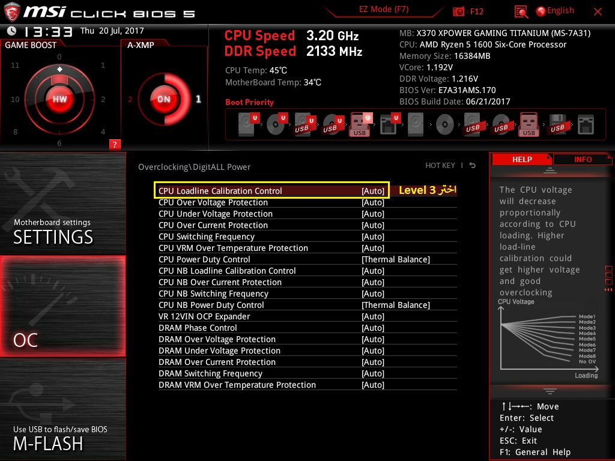The width and height of the screenshot is (615, 461).
Task: Change CPU NB Power Duty Control value
Action: 307,304
